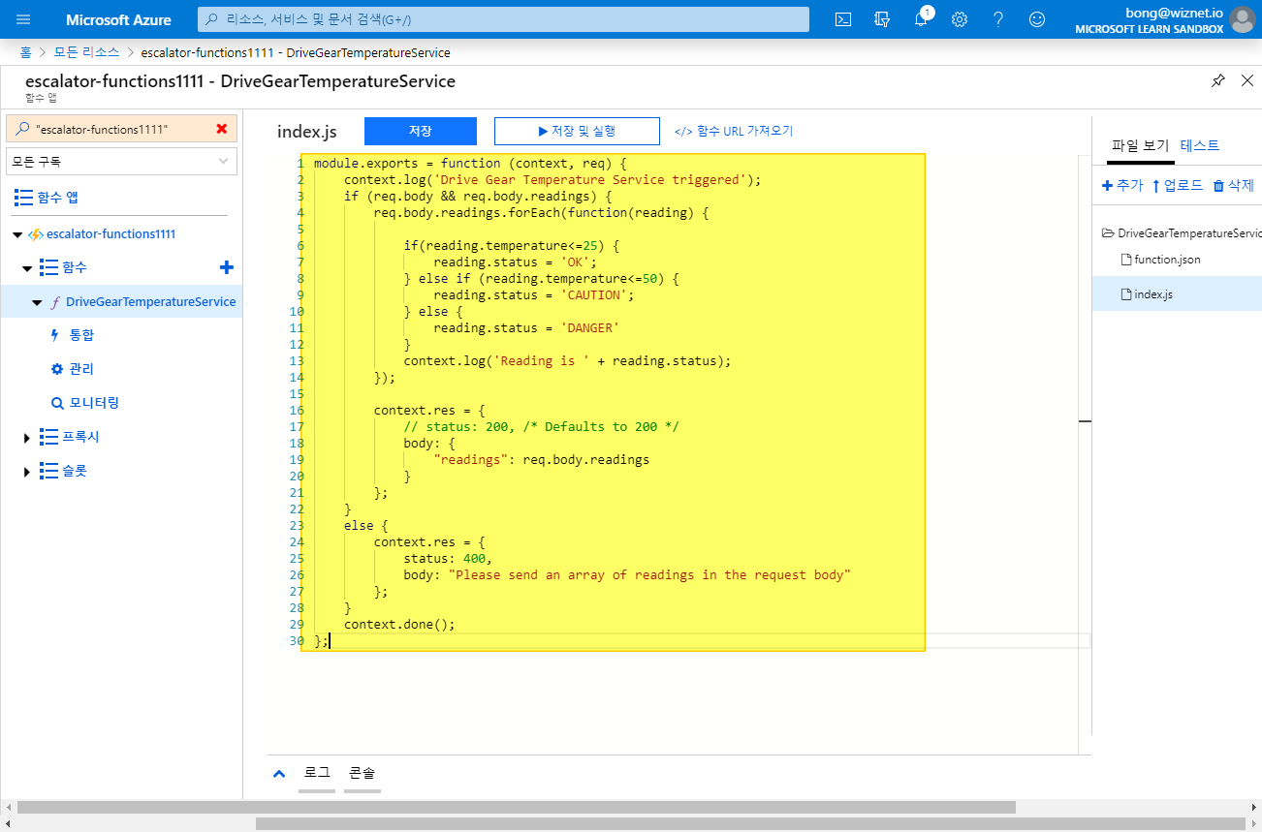Screen dimensions: 1262x832
Task: Select 모니터링 under DriveGearTemperatureService
Action: click(x=94, y=403)
